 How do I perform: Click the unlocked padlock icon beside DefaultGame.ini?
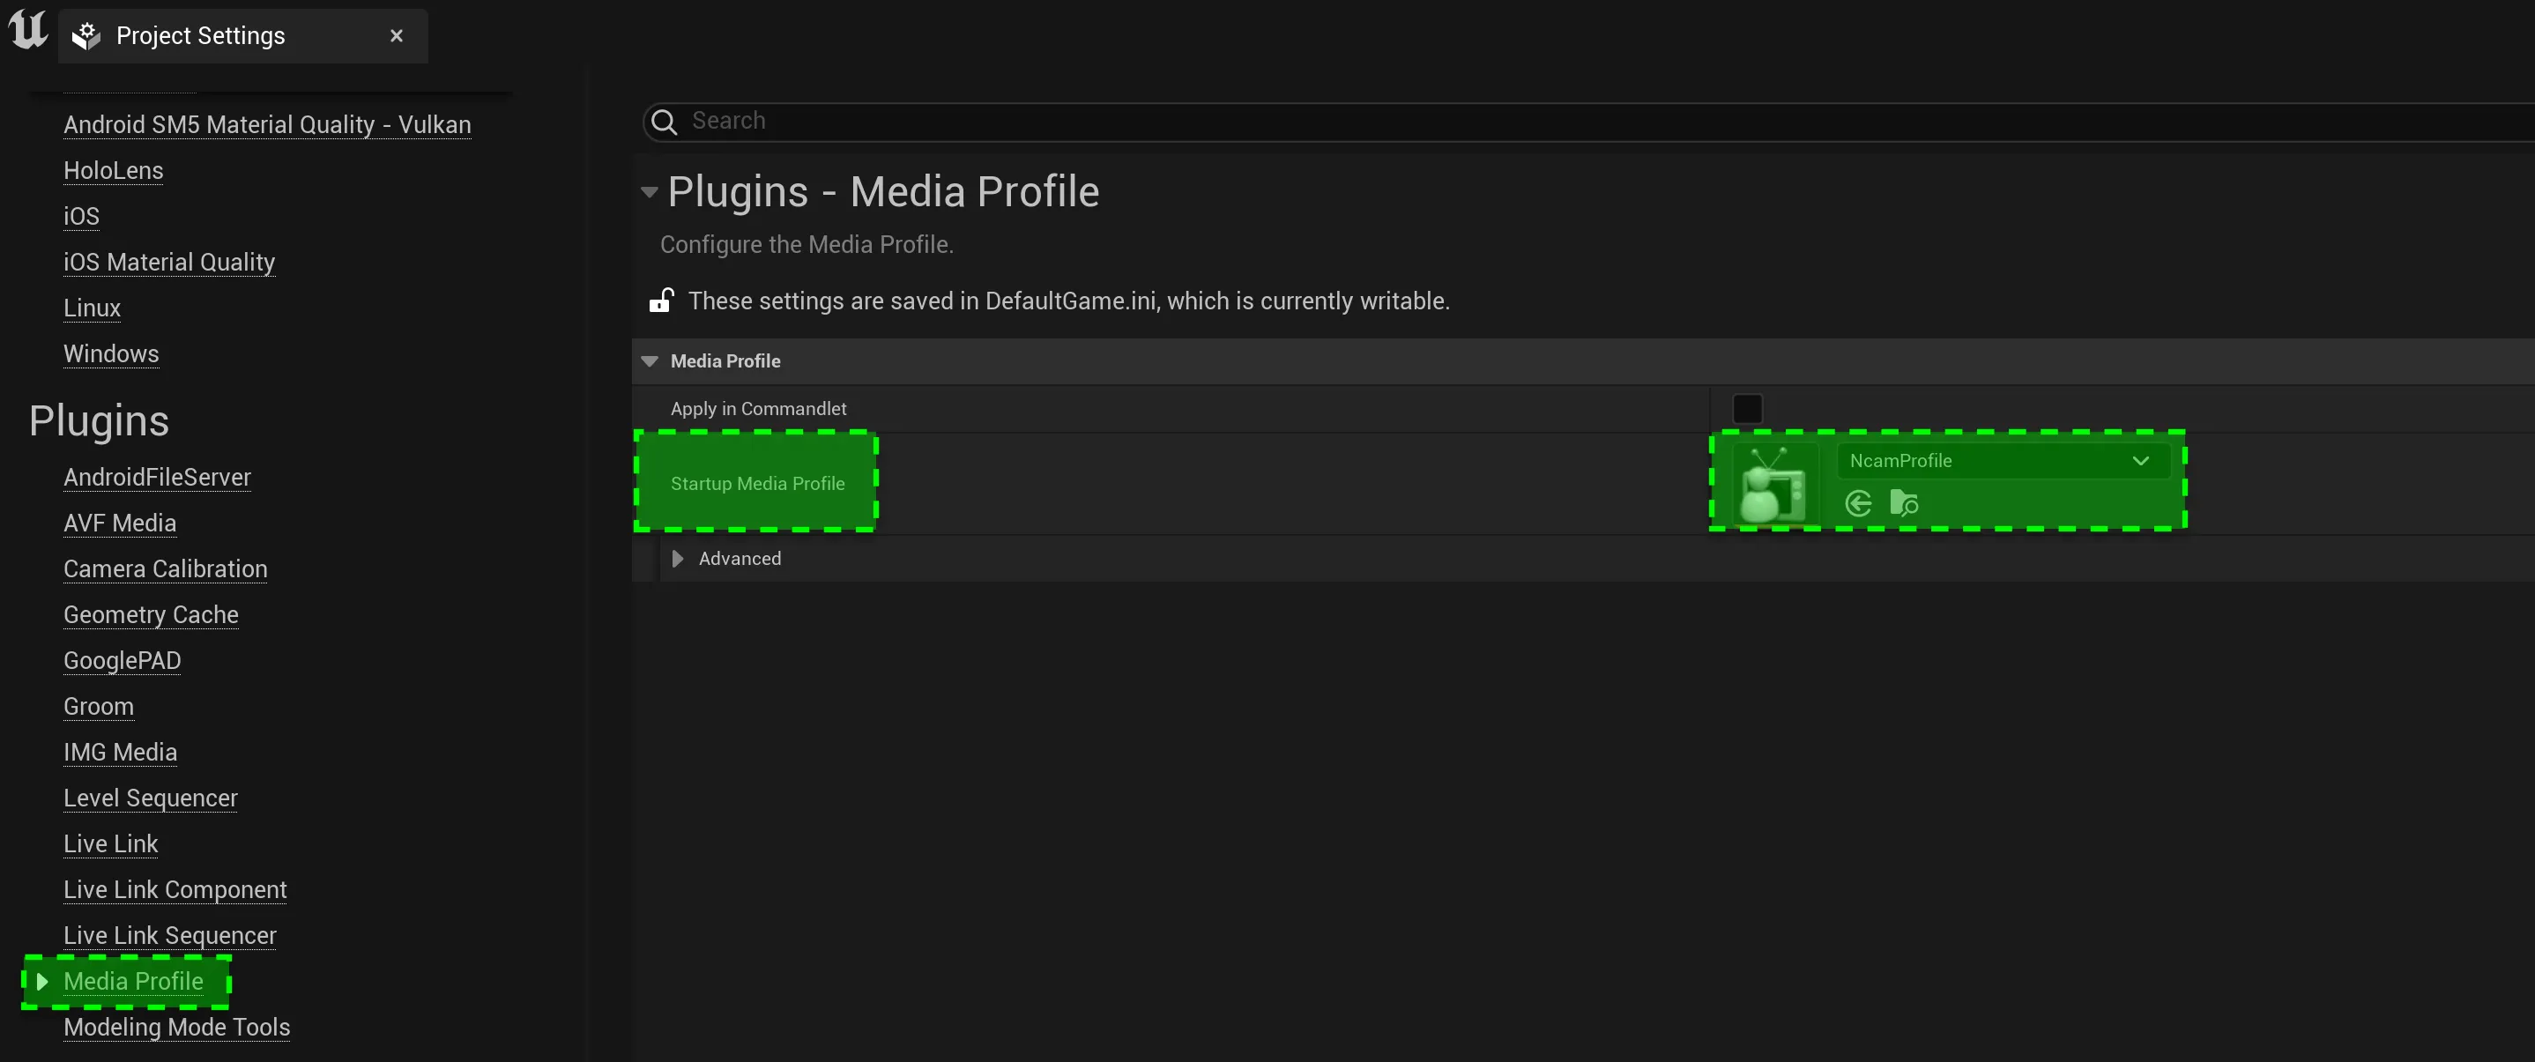[661, 301]
